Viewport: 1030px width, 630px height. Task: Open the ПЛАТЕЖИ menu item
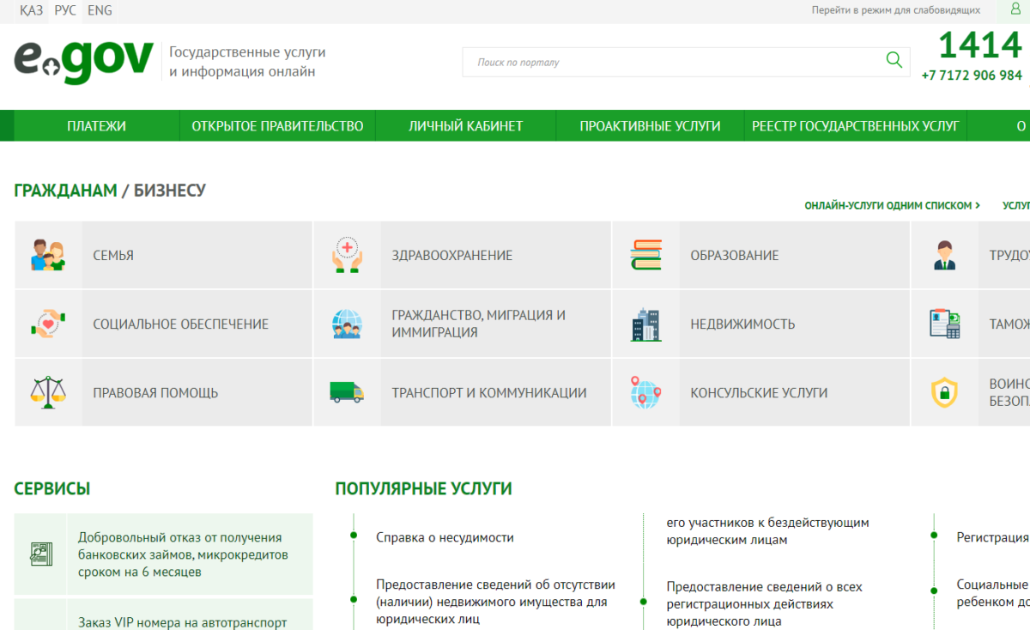[96, 126]
